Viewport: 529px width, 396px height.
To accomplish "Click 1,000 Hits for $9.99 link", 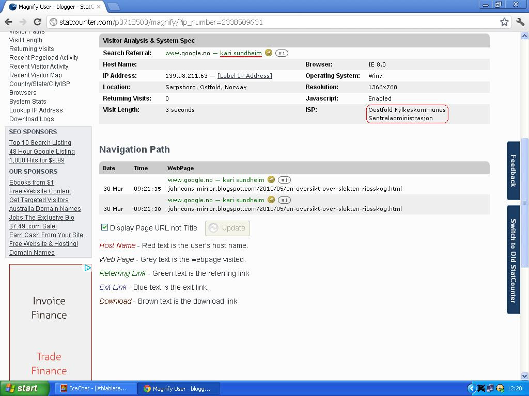I will point(37,160).
